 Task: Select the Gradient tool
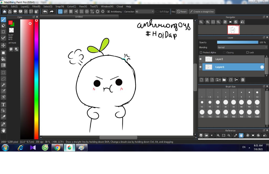(x=3, y=65)
